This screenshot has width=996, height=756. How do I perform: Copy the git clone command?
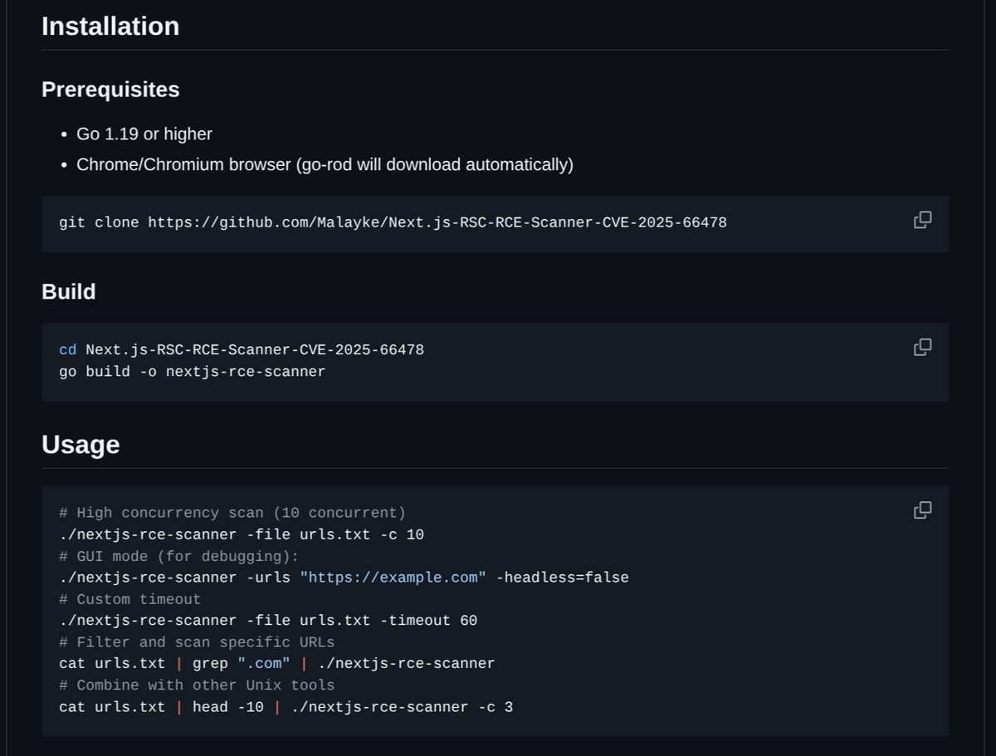point(922,220)
